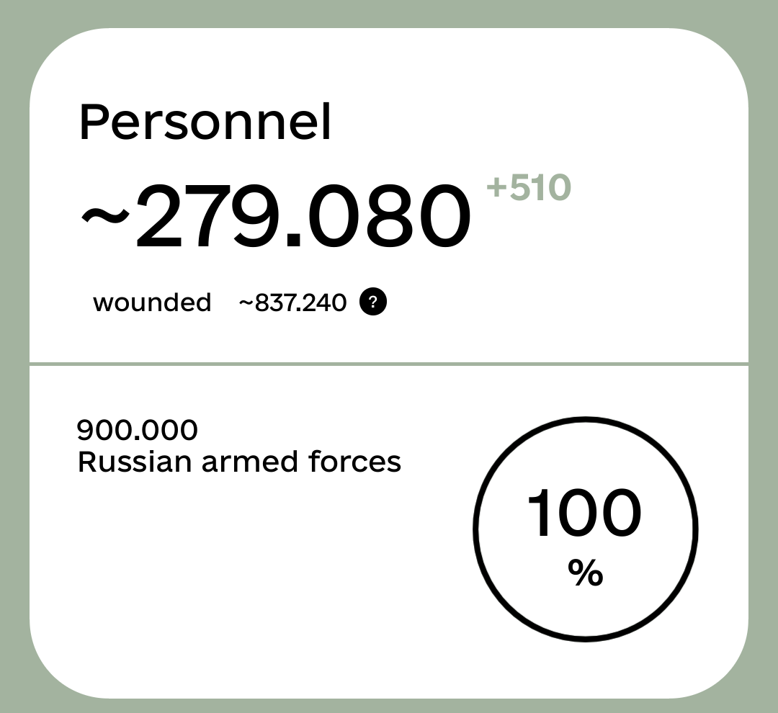Click the green divider line between sections
Viewport: 778px width, 713px height.
pos(389,364)
